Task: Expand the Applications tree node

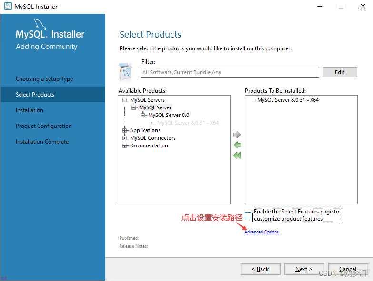Action: coord(124,130)
